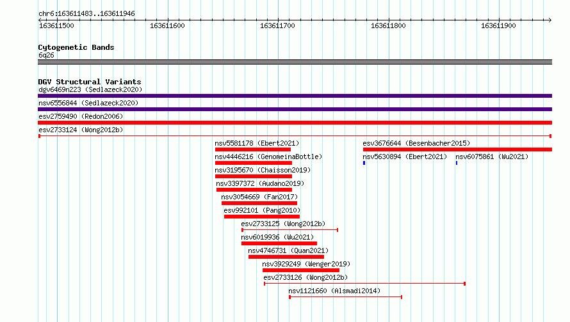The image size is (570, 322).
Task: Click the red bar under nsv3195670
Action: pos(254,176)
